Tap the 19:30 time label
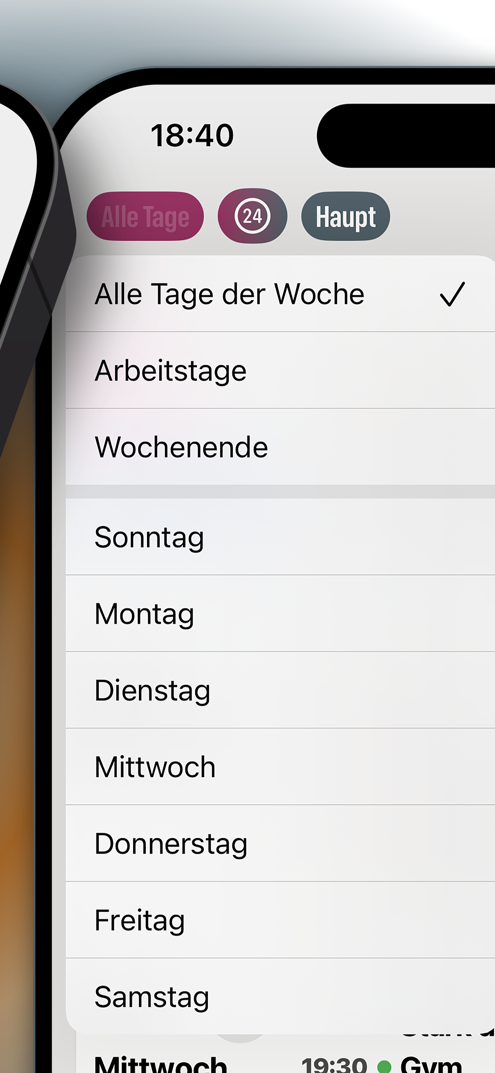This screenshot has width=495, height=1073. [x=334, y=1065]
